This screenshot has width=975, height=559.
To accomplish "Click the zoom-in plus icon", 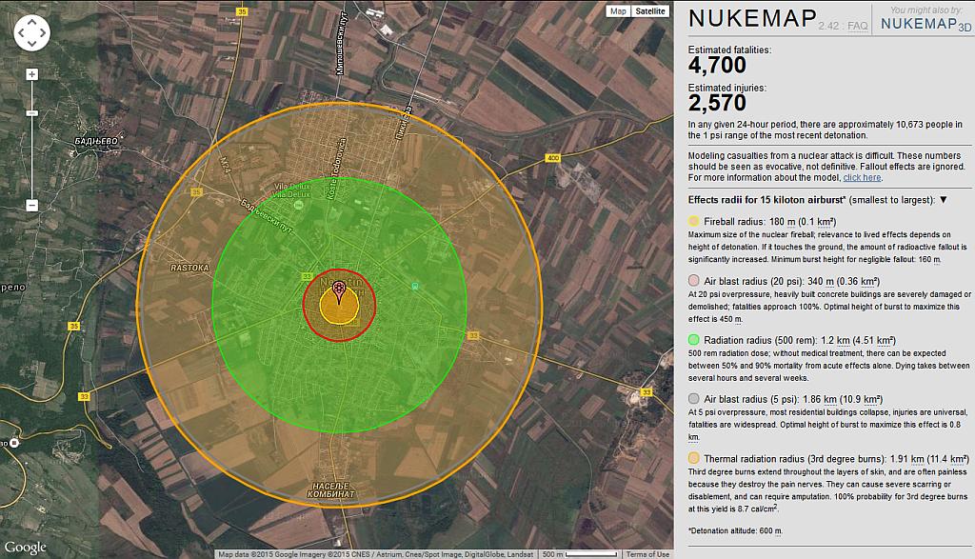I will (x=32, y=73).
